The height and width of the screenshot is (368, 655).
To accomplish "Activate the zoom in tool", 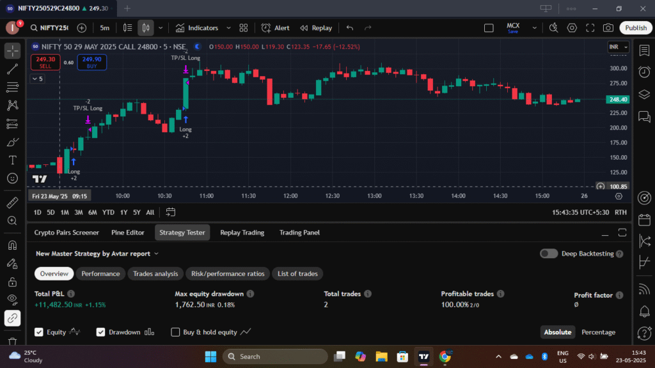I will (13, 220).
